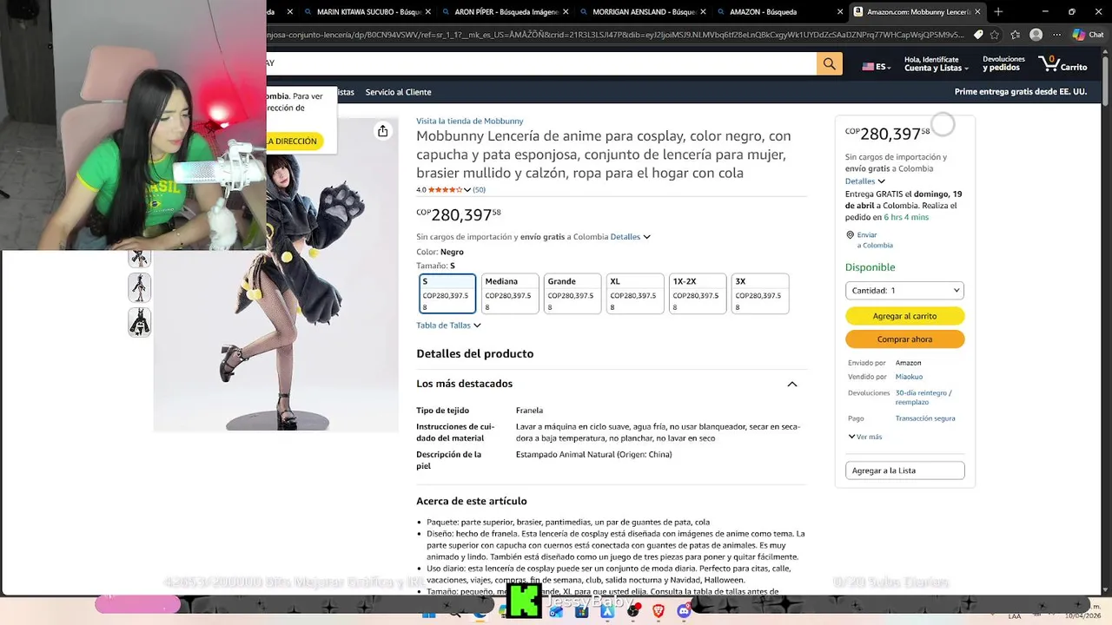Screen dimensions: 1112x625
Task: Close the ARON PÍPER tab
Action: (566, 12)
